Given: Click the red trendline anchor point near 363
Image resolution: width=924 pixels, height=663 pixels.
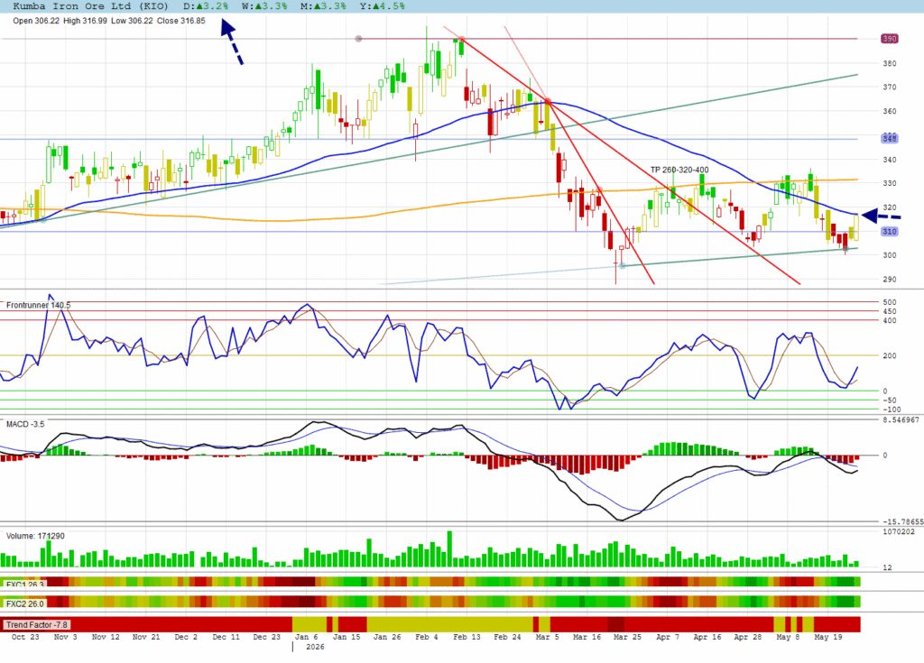Looking at the screenshot, I should tap(548, 102).
